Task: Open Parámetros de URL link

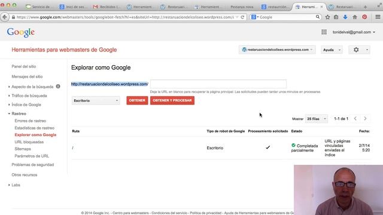Action: 32,156
